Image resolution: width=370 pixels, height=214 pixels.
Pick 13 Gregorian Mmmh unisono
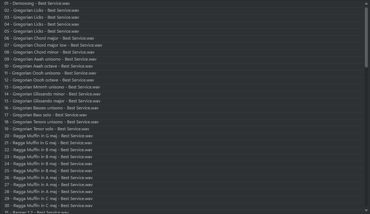pyautogui.click(x=52, y=87)
